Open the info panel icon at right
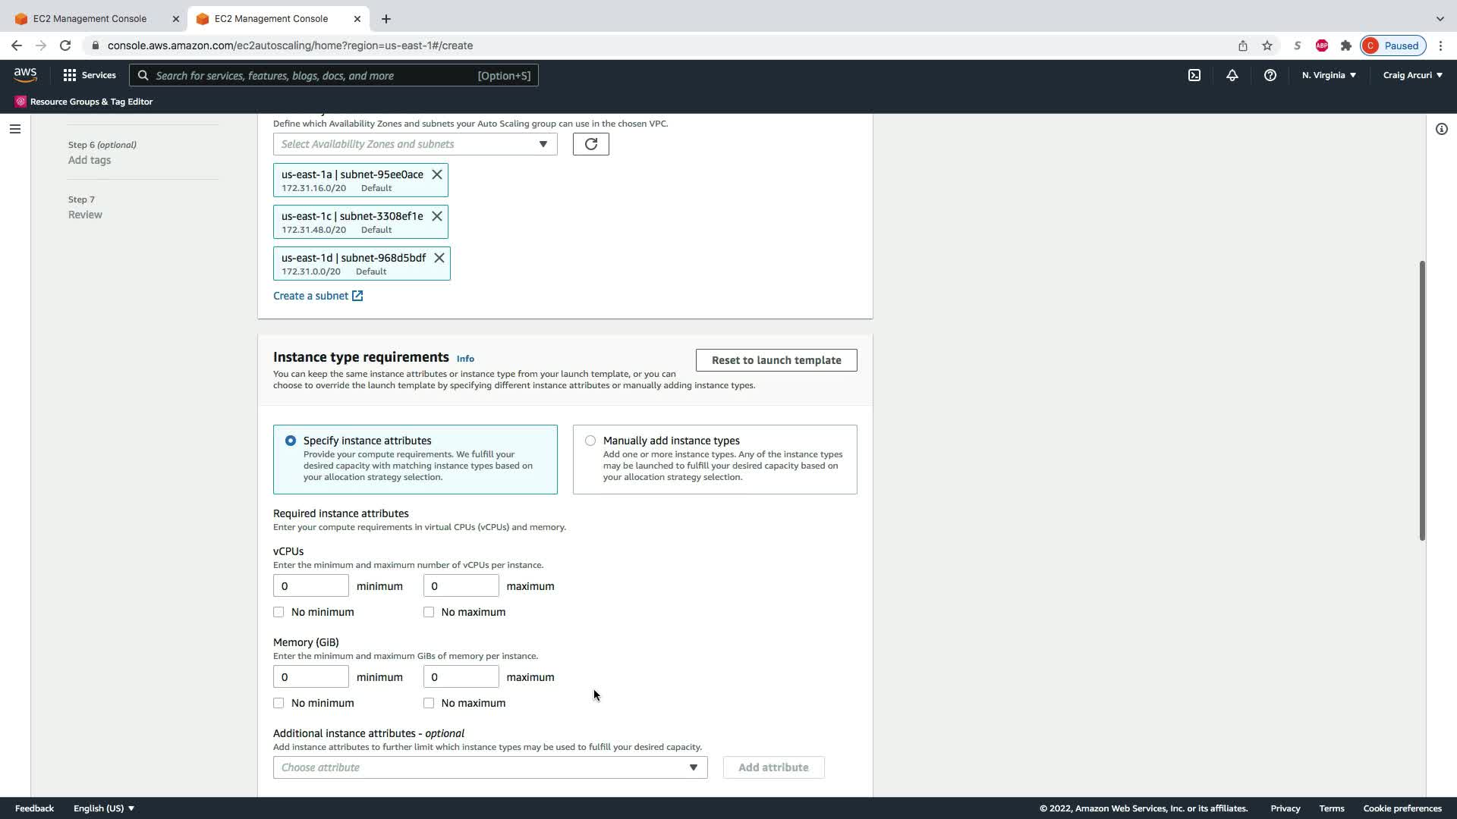The width and height of the screenshot is (1457, 819). point(1441,129)
